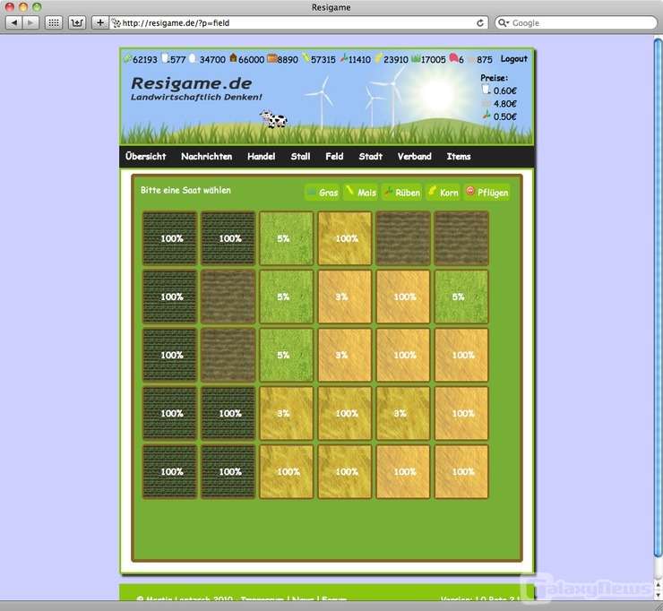
Task: Click the Logout link
Action: pyautogui.click(x=513, y=59)
